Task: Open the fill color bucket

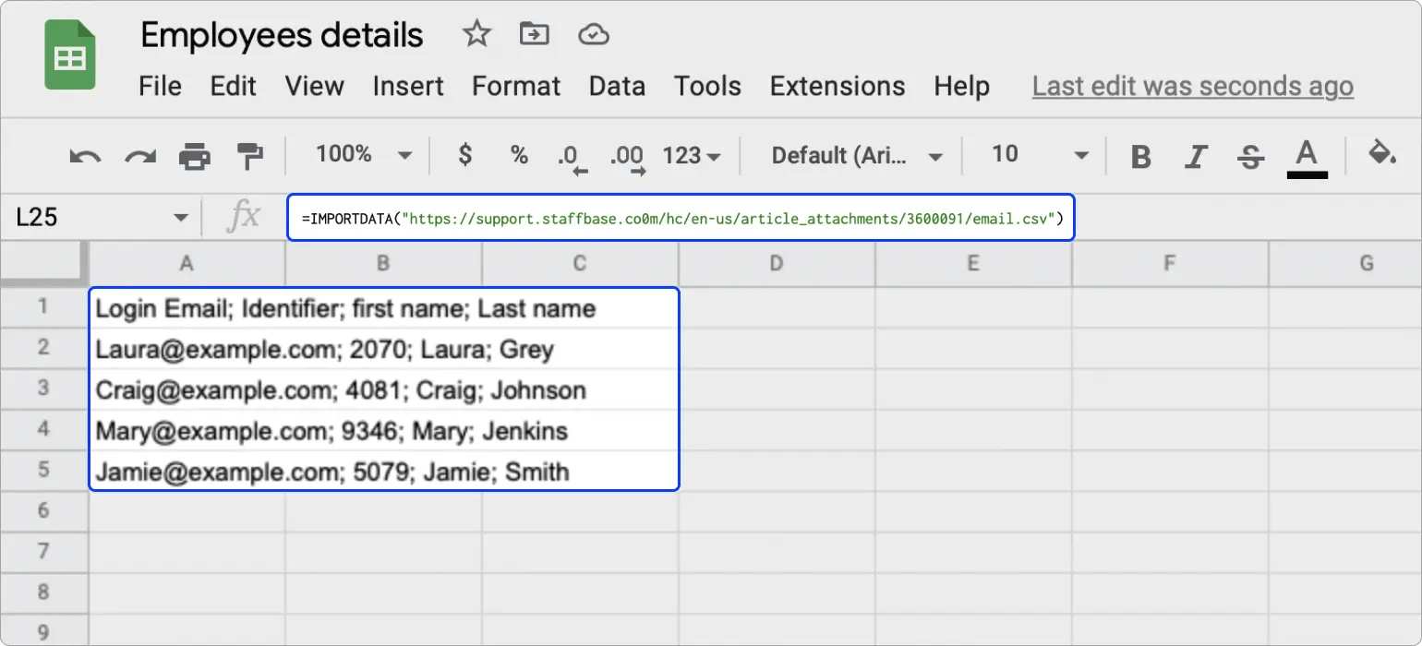Action: pos(1382,153)
